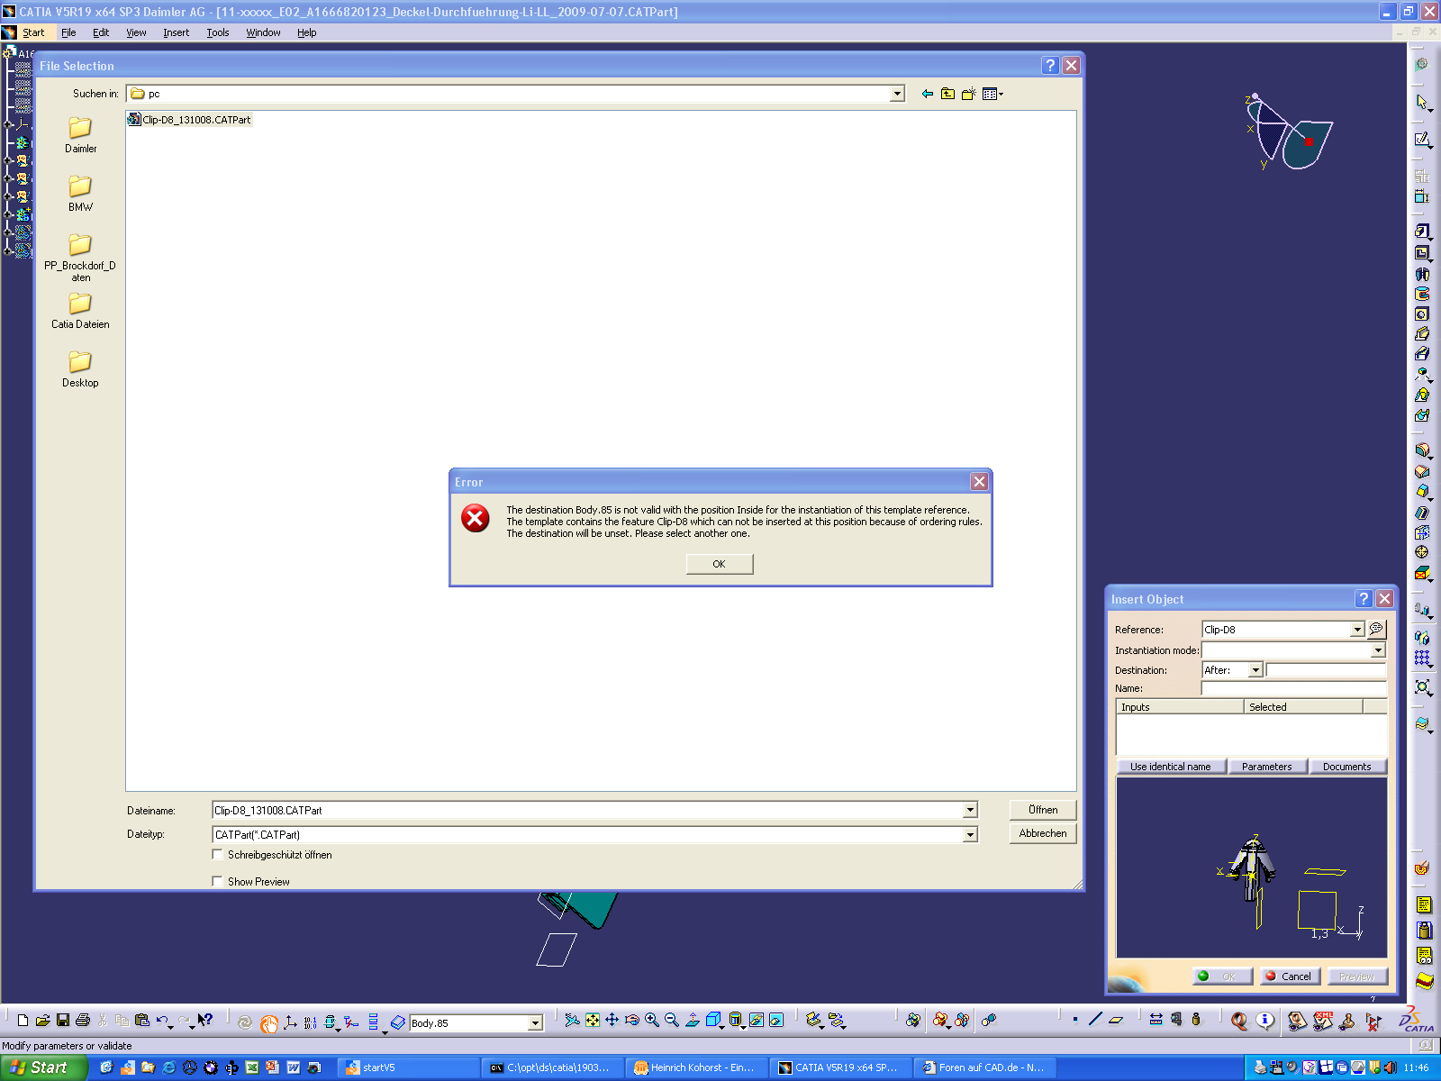
Task: Click the Zoom Out magnifier icon
Action: pyautogui.click(x=672, y=1021)
